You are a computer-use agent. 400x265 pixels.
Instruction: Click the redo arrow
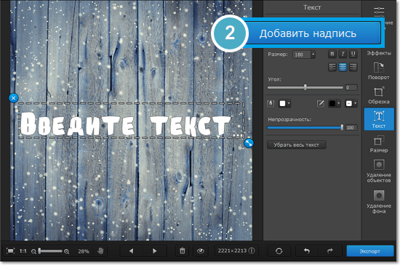[330, 251]
